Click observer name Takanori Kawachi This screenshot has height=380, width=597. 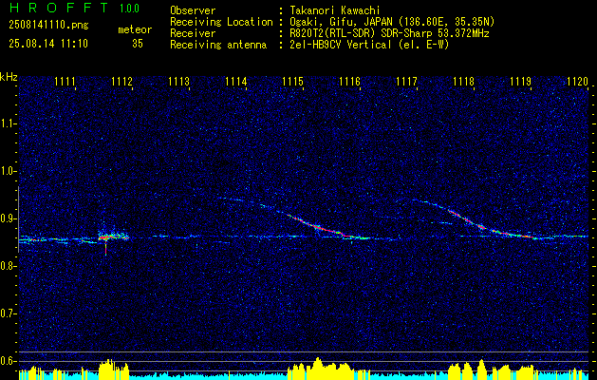tap(335, 10)
